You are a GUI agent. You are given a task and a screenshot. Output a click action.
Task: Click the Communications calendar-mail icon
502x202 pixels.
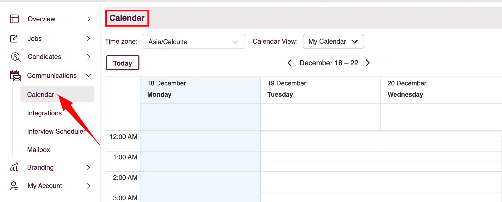coord(15,76)
